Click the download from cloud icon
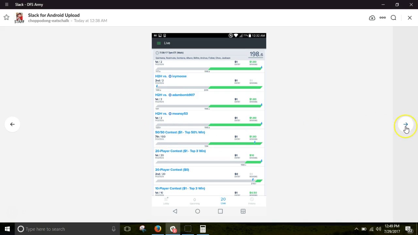 [372, 18]
